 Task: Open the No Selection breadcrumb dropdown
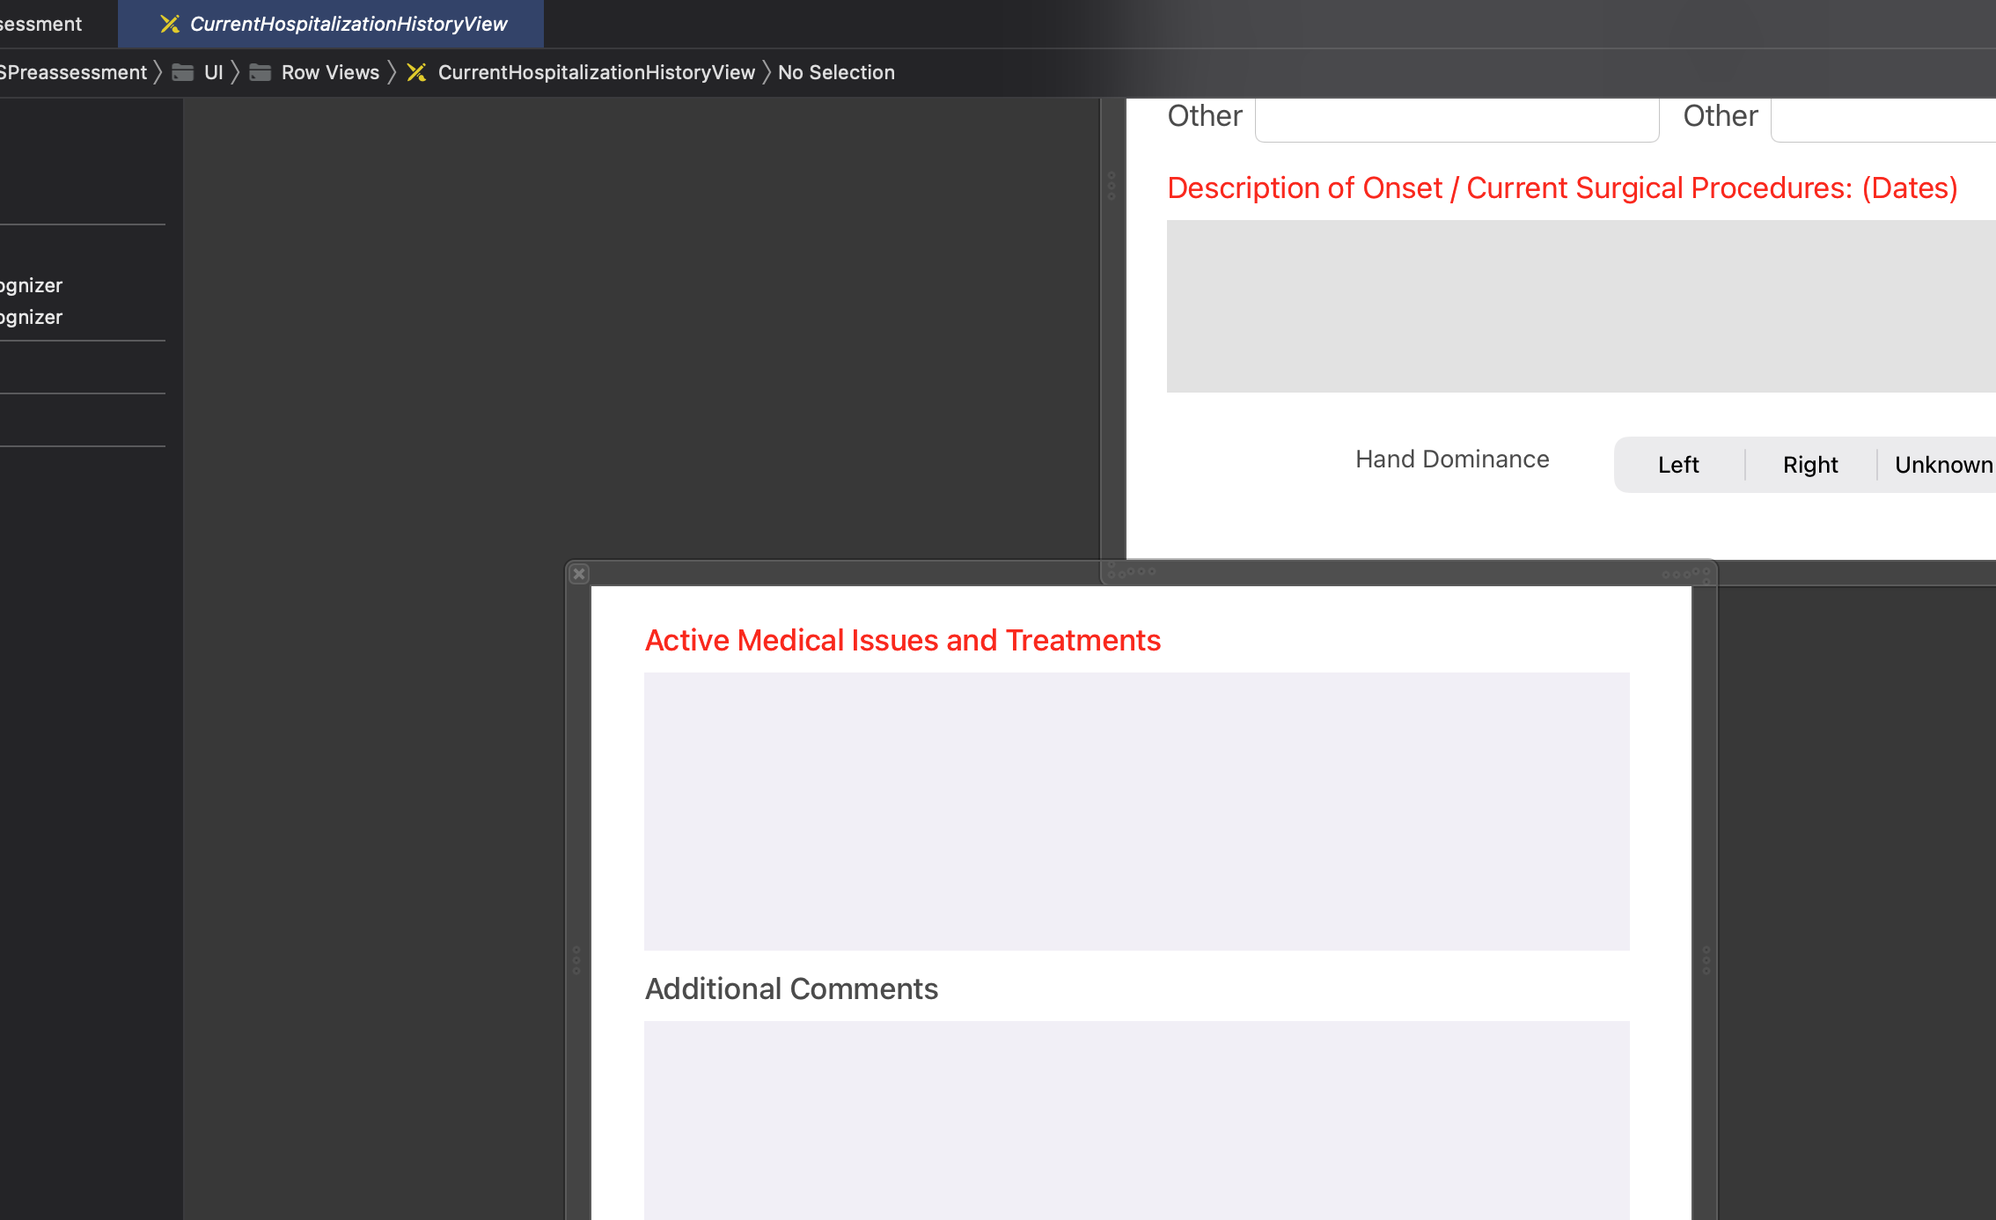tap(836, 72)
